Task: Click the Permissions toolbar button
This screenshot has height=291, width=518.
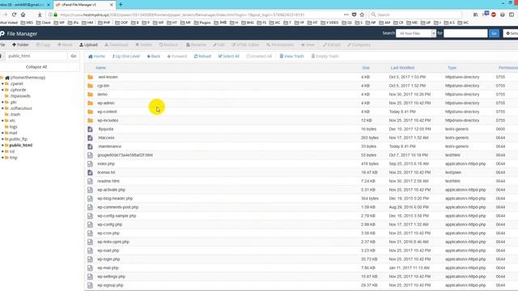Action: [280, 44]
